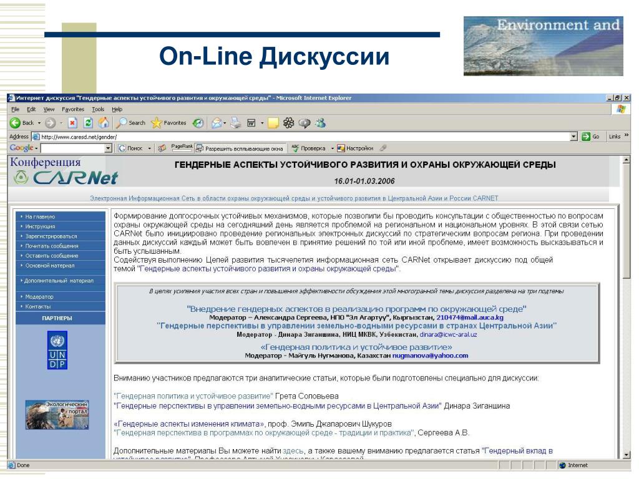Open the Favorites menu

[73, 109]
